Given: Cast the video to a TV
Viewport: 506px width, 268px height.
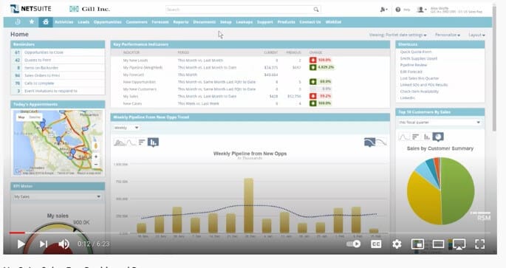Looking at the screenshot, I should 459,244.
